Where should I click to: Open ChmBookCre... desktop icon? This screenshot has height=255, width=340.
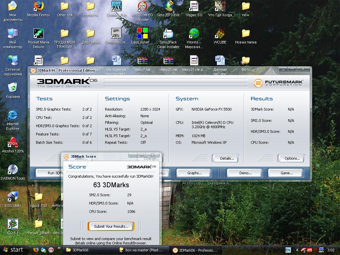pos(117,37)
